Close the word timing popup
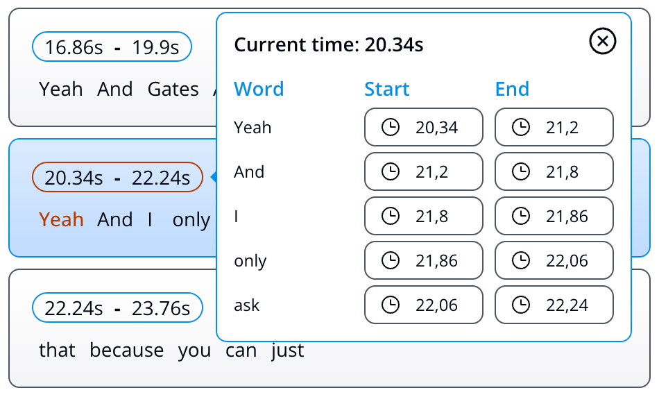This screenshot has height=397, width=659. [x=602, y=42]
